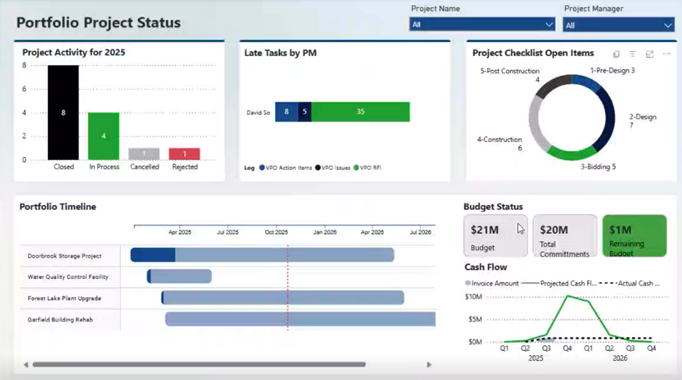
Task: Open the filter icon on Project Checklist visual
Action: [x=633, y=54]
